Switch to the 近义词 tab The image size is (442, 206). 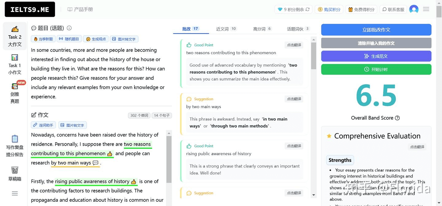click(x=226, y=29)
